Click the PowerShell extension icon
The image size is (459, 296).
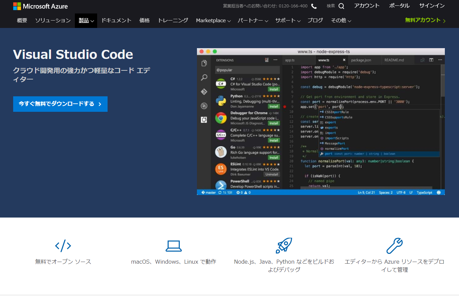[221, 186]
